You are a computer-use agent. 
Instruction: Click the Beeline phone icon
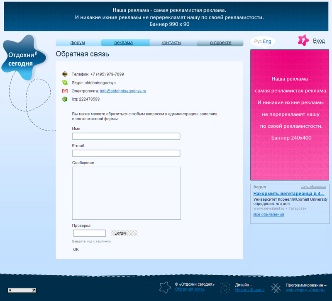(x=65, y=74)
